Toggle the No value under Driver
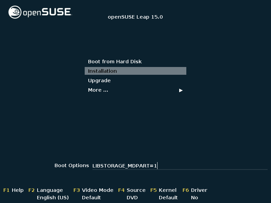The height and width of the screenshot is (203, 271). [x=194, y=198]
